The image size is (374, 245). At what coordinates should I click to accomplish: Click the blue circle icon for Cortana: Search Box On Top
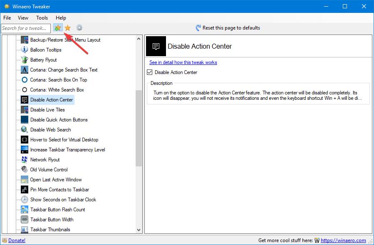click(x=24, y=80)
